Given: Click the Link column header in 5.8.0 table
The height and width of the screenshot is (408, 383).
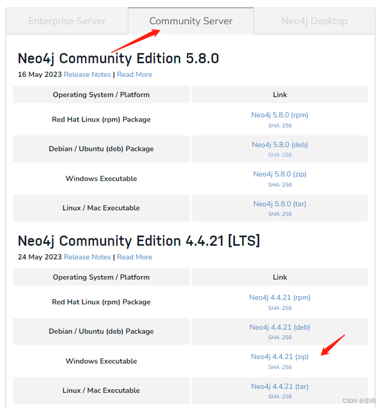Looking at the screenshot, I should pyautogui.click(x=280, y=95).
